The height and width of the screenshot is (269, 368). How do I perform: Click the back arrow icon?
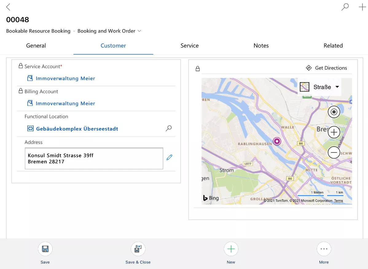pyautogui.click(x=8, y=7)
